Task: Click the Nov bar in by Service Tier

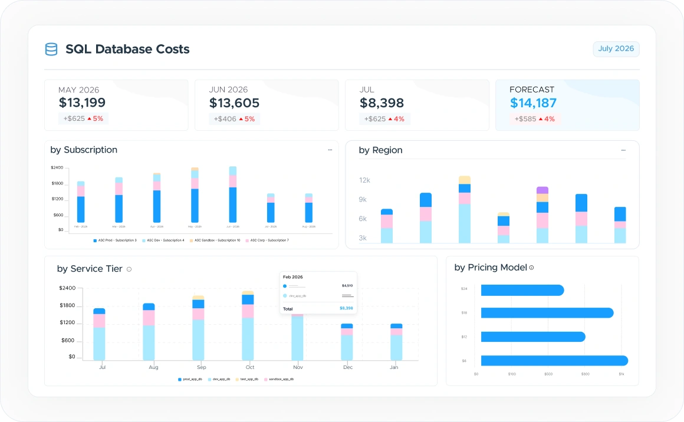Action: coord(298,337)
